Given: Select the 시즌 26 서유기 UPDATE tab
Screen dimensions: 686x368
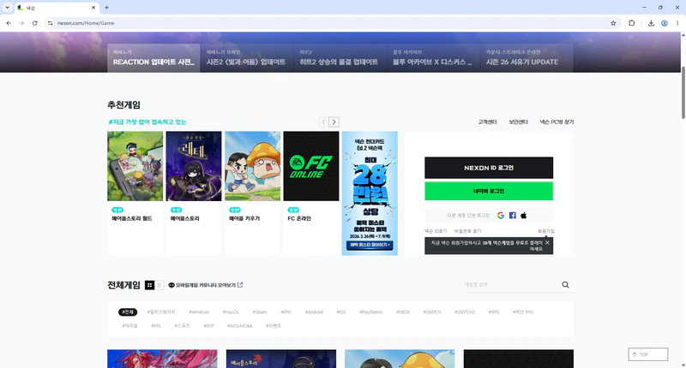Looking at the screenshot, I should point(527,57).
